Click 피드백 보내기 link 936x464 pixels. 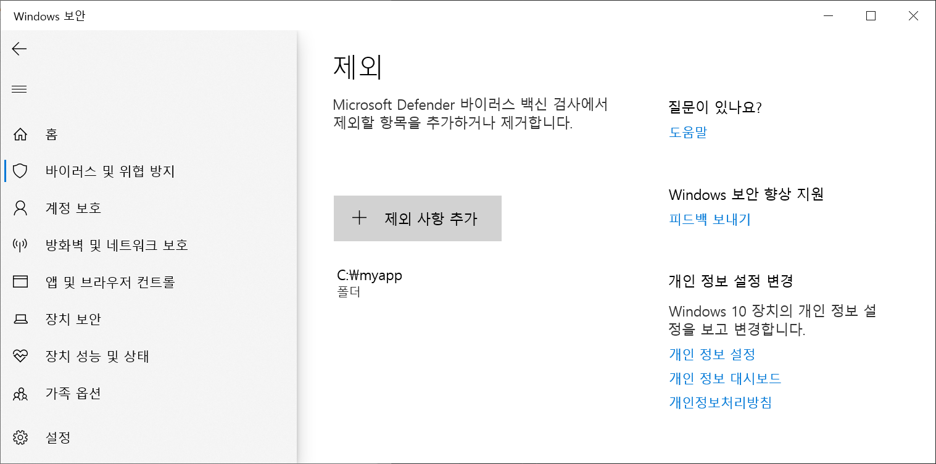(710, 219)
